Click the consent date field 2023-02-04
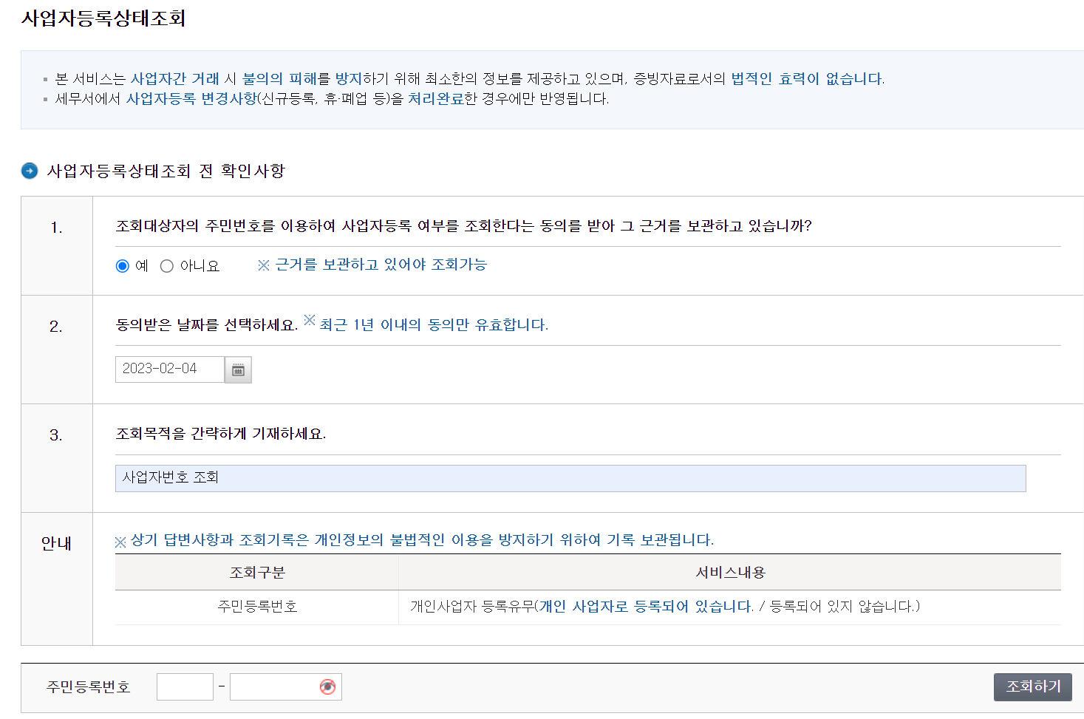Image resolution: width=1084 pixels, height=719 pixels. coord(170,369)
